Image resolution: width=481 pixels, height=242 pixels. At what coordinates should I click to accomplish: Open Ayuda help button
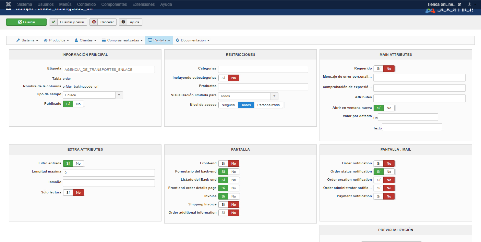(x=131, y=22)
